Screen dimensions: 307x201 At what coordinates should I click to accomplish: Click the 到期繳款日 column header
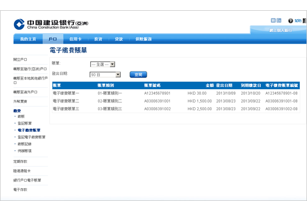pyautogui.click(x=251, y=86)
